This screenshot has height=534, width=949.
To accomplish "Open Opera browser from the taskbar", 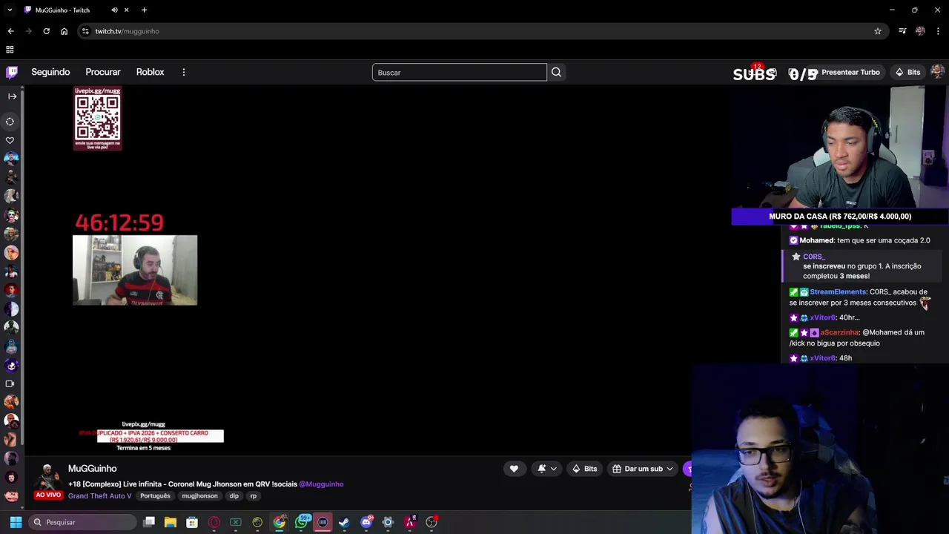I will (214, 522).
